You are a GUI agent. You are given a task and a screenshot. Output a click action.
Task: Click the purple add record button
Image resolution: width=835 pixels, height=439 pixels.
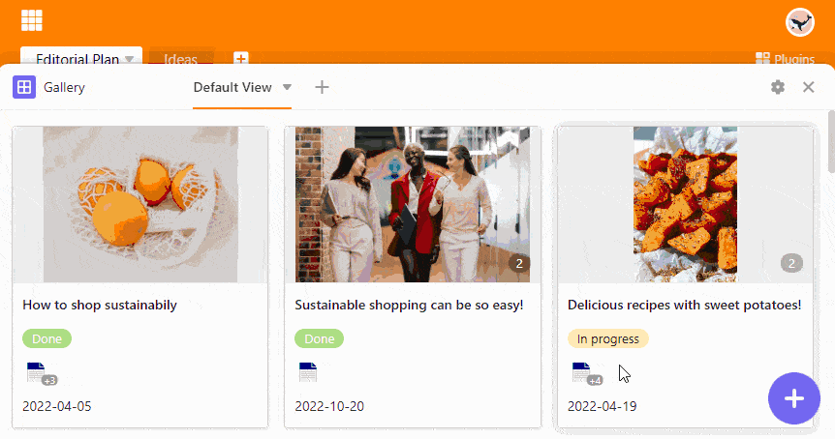point(793,398)
